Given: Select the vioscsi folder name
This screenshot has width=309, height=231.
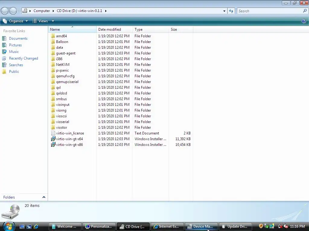Looking at the screenshot, I should [x=61, y=116].
